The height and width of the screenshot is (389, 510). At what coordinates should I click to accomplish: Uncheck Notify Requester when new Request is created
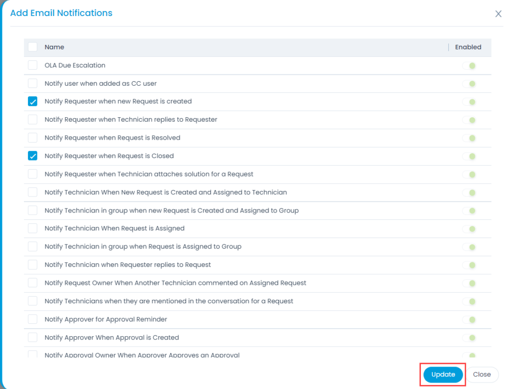32,101
